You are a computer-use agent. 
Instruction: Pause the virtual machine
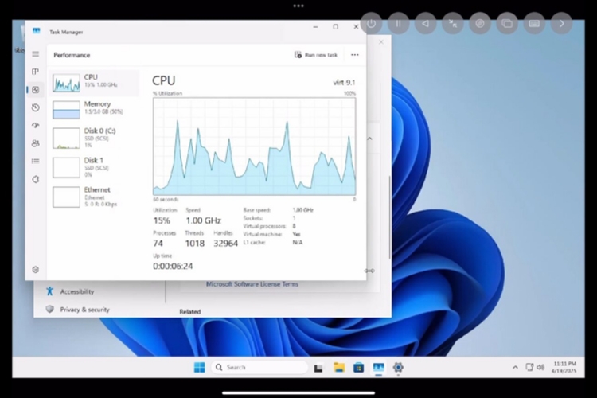tap(398, 24)
